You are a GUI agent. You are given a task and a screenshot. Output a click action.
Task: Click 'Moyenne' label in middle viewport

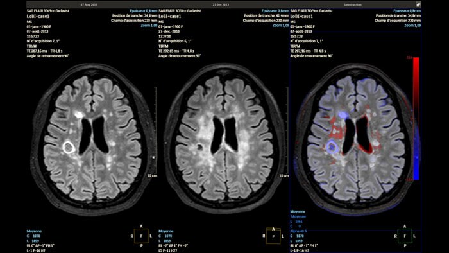pos(165,231)
